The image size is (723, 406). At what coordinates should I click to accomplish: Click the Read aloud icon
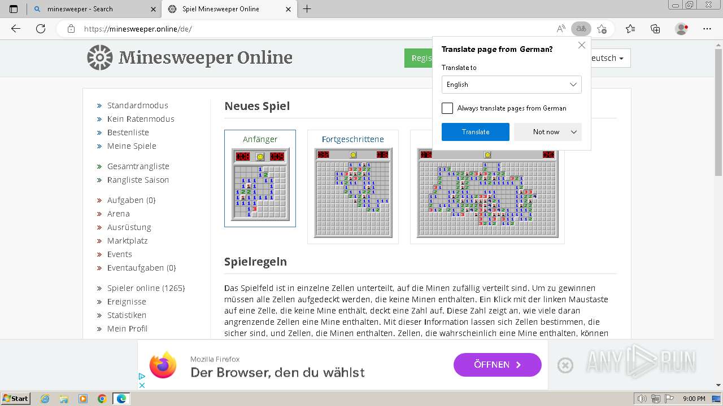pyautogui.click(x=561, y=29)
